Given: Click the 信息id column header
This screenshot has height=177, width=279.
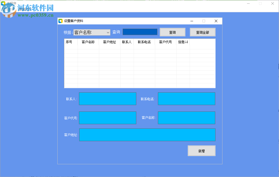Looking at the screenshot, I should (183, 42).
